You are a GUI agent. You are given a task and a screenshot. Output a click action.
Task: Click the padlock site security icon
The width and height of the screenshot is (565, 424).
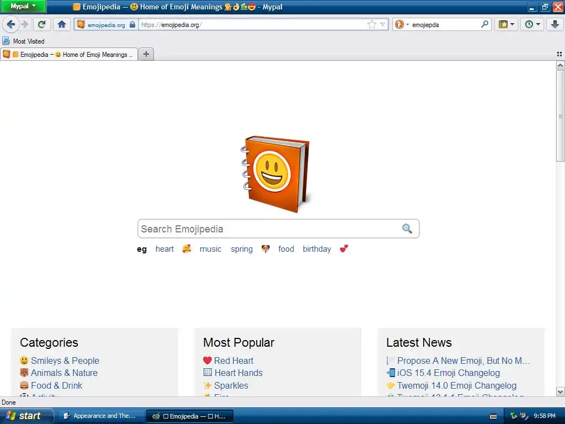[132, 24]
